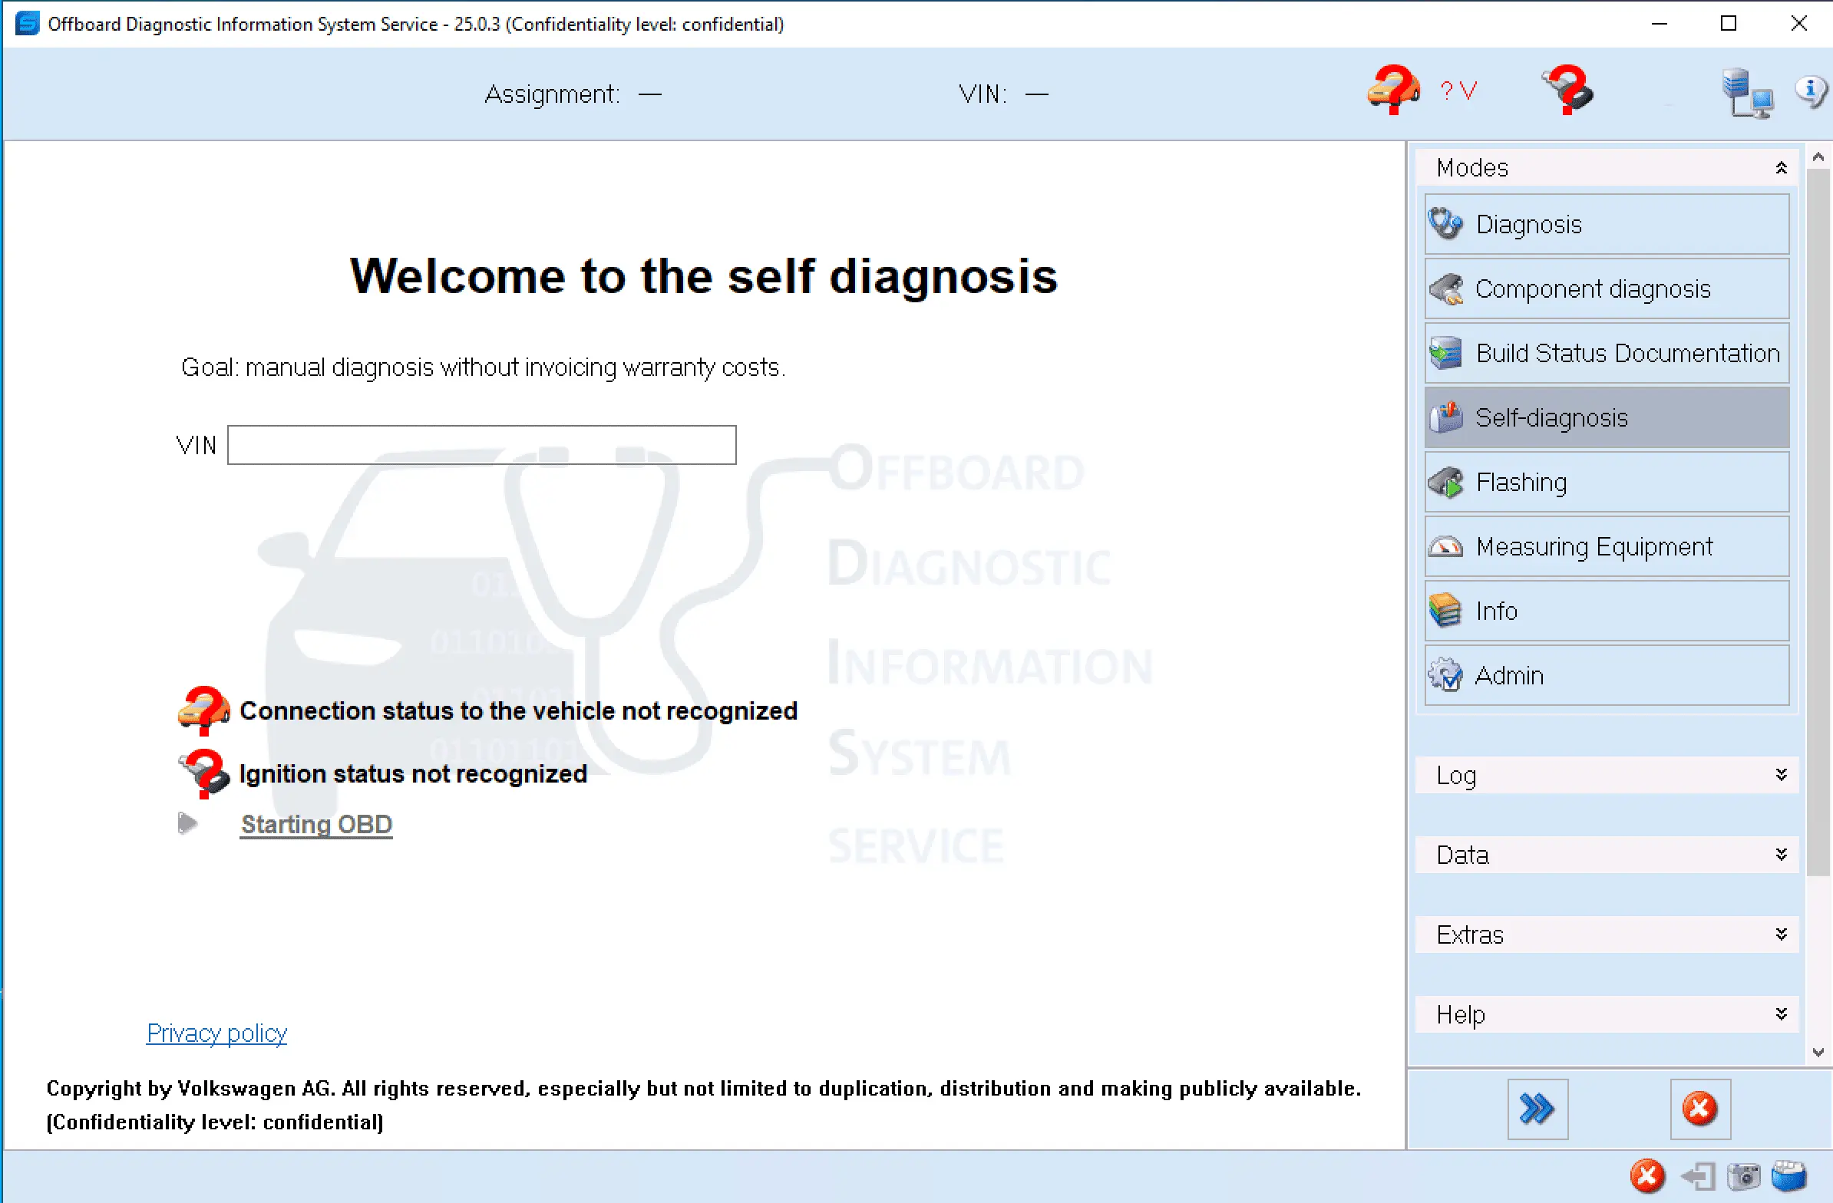Click the side panel vertical scrollbar thumb
Screen dimensions: 1833x1203
(1818, 522)
